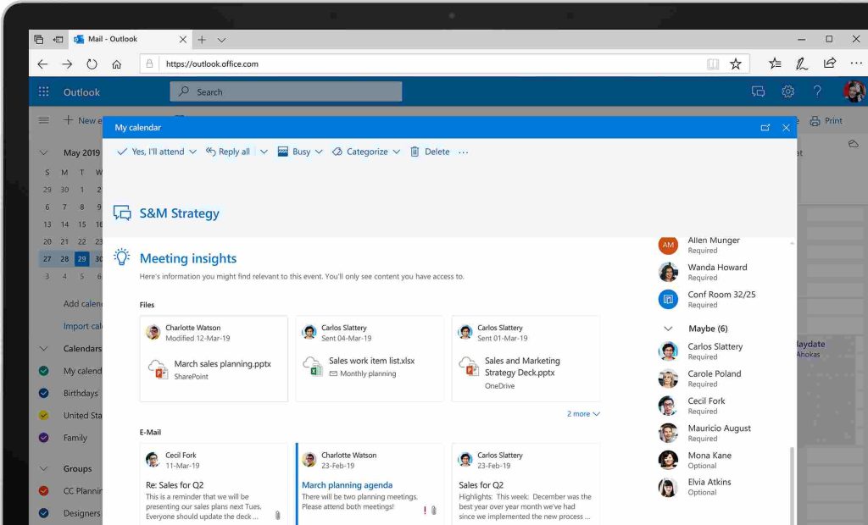Open the Outlook app launcher grid
This screenshot has height=525, width=868.
(44, 91)
